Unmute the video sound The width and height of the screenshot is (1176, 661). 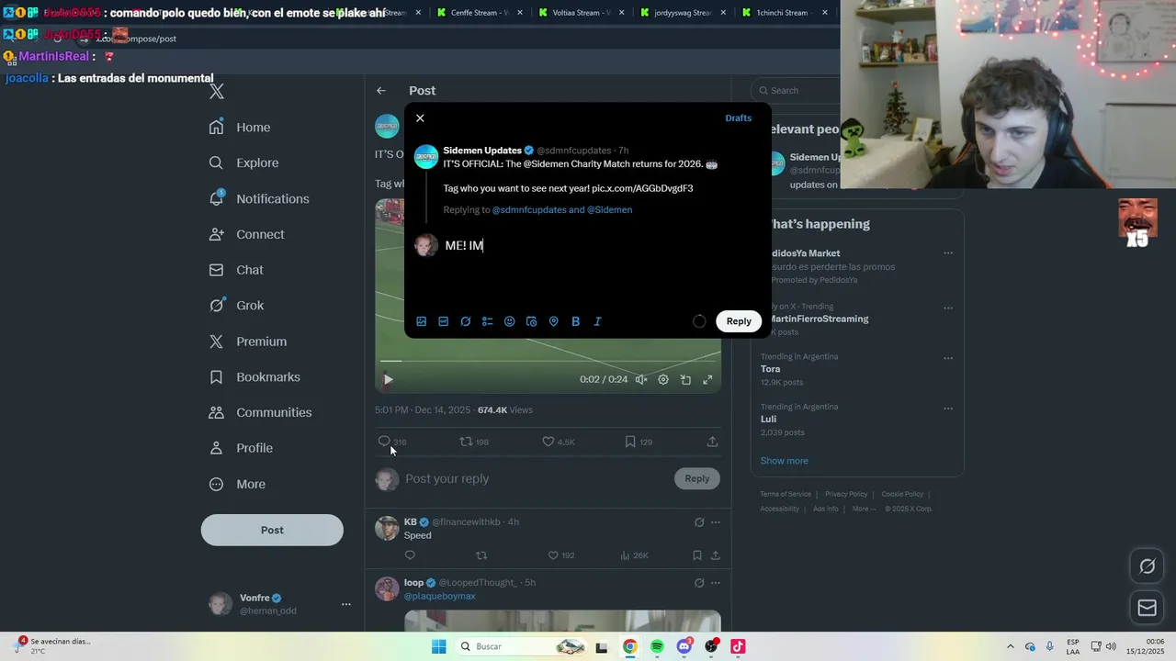[x=641, y=379]
